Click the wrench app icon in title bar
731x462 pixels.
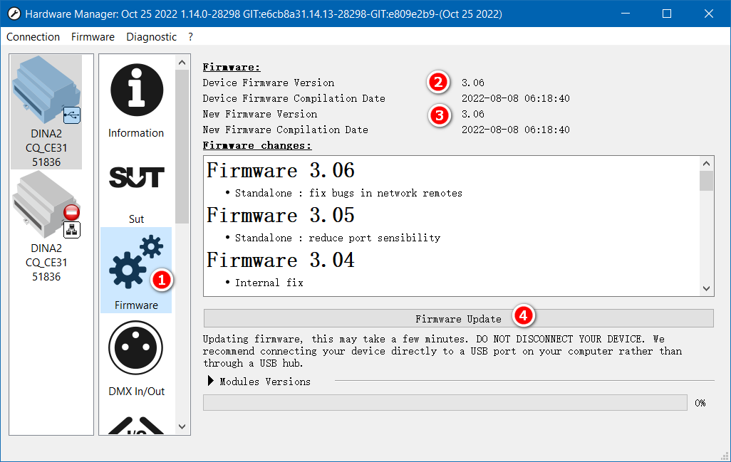pyautogui.click(x=13, y=14)
